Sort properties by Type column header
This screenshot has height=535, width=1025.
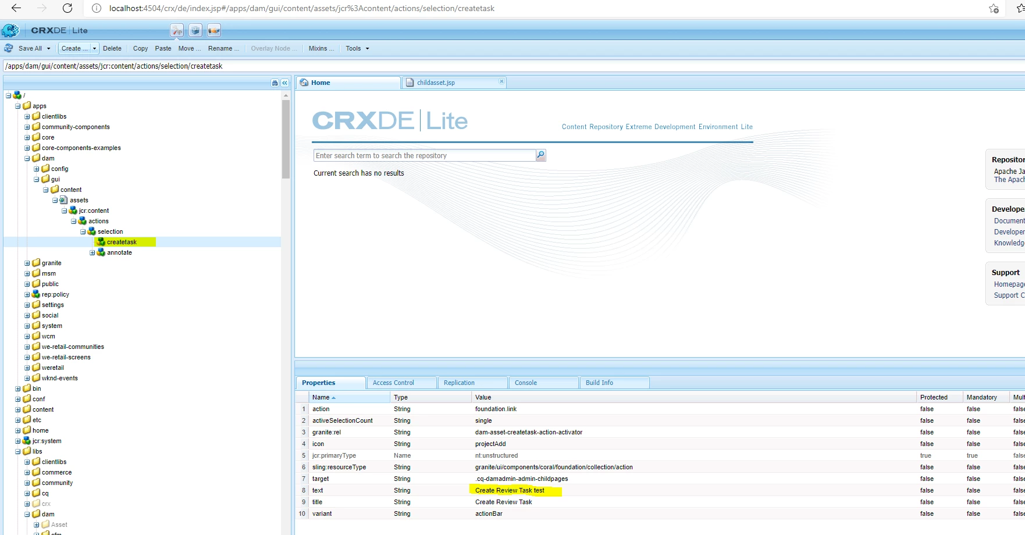[x=430, y=397]
